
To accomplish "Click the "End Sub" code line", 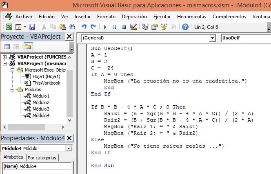I will [102, 165].
